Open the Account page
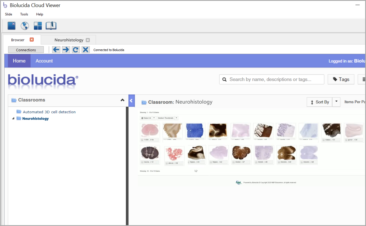Screen dimensions: 366x226 point(44,61)
